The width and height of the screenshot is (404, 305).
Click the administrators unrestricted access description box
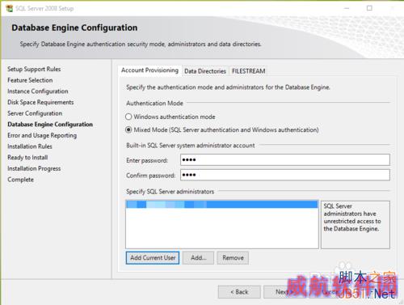coord(356,224)
